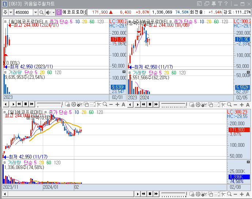Click add-indicator icon in monthly chart toolbar
This screenshot has width=252, height=199.
point(80,104)
